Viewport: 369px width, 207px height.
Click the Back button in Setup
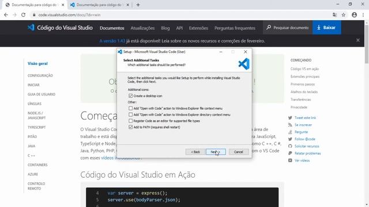[x=195, y=152]
